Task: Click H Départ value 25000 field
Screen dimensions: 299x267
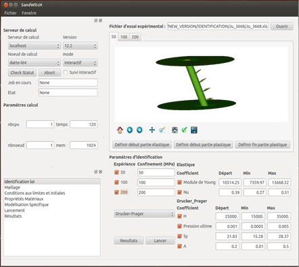Action: [227, 216]
